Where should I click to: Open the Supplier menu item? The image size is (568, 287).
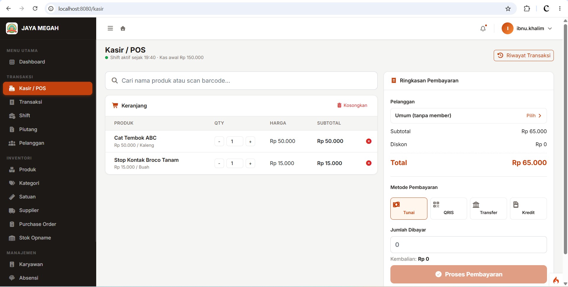(48, 210)
